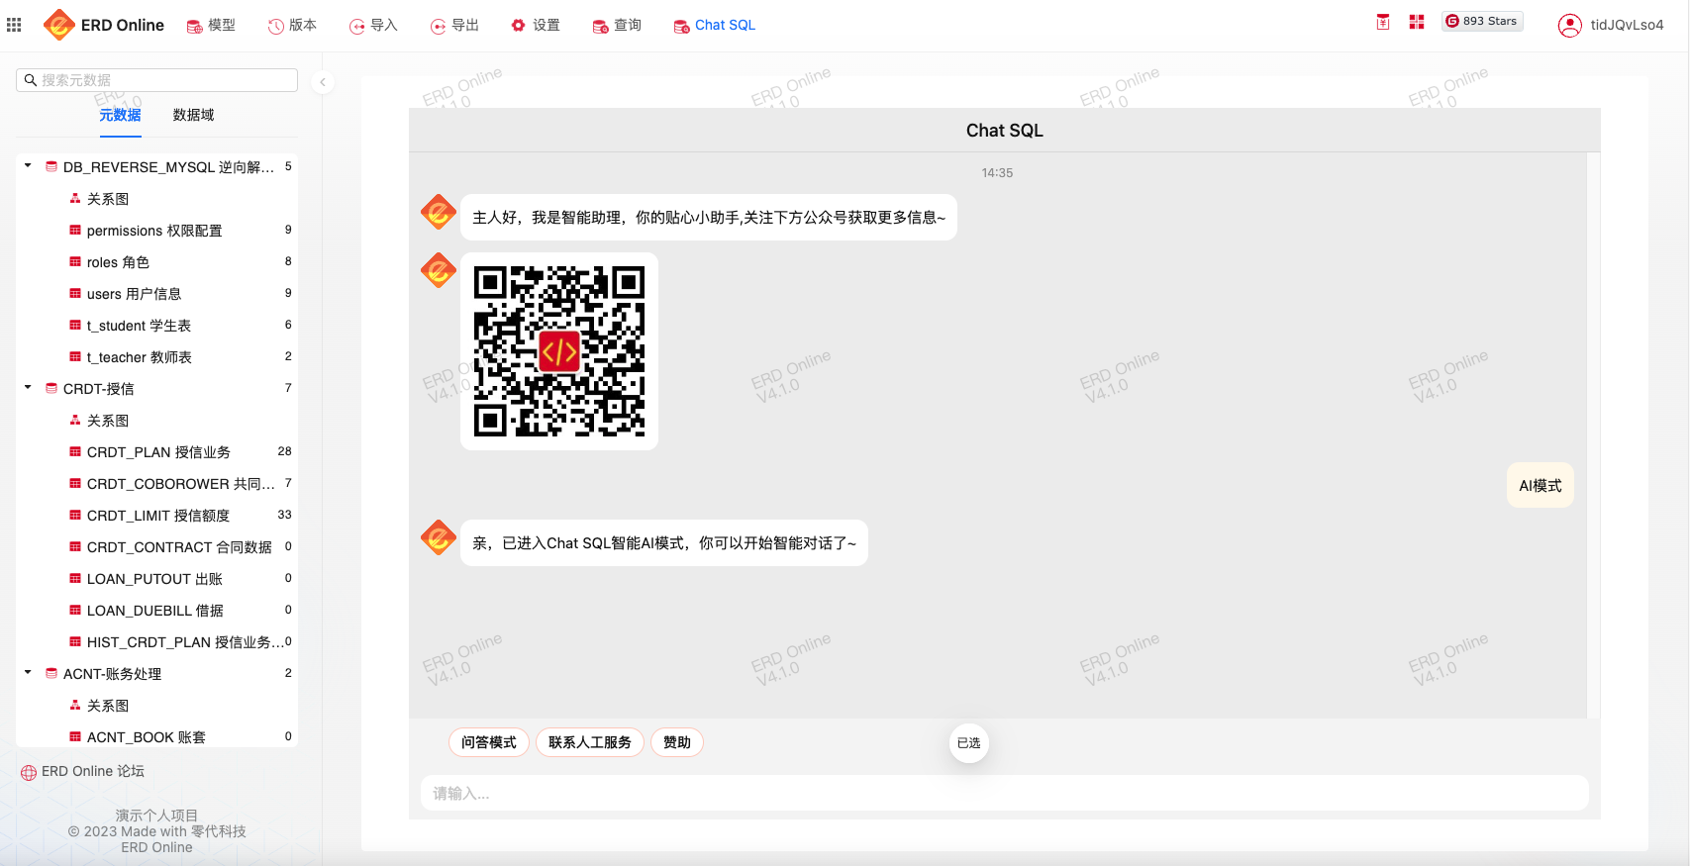The height and width of the screenshot is (866, 1690).
Task: Switch to the 元数据 tab
Action: (x=120, y=115)
